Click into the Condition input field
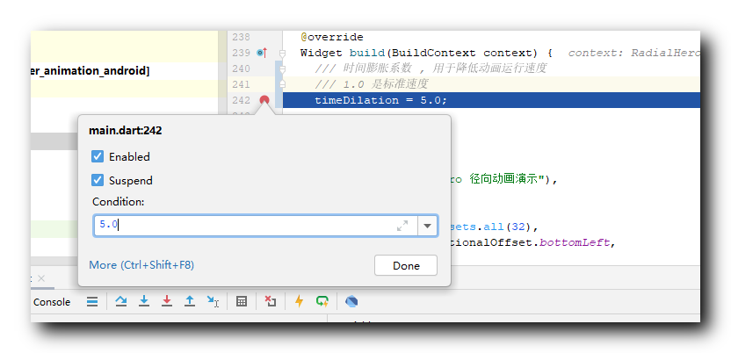This screenshot has height=353, width=731. [x=256, y=226]
